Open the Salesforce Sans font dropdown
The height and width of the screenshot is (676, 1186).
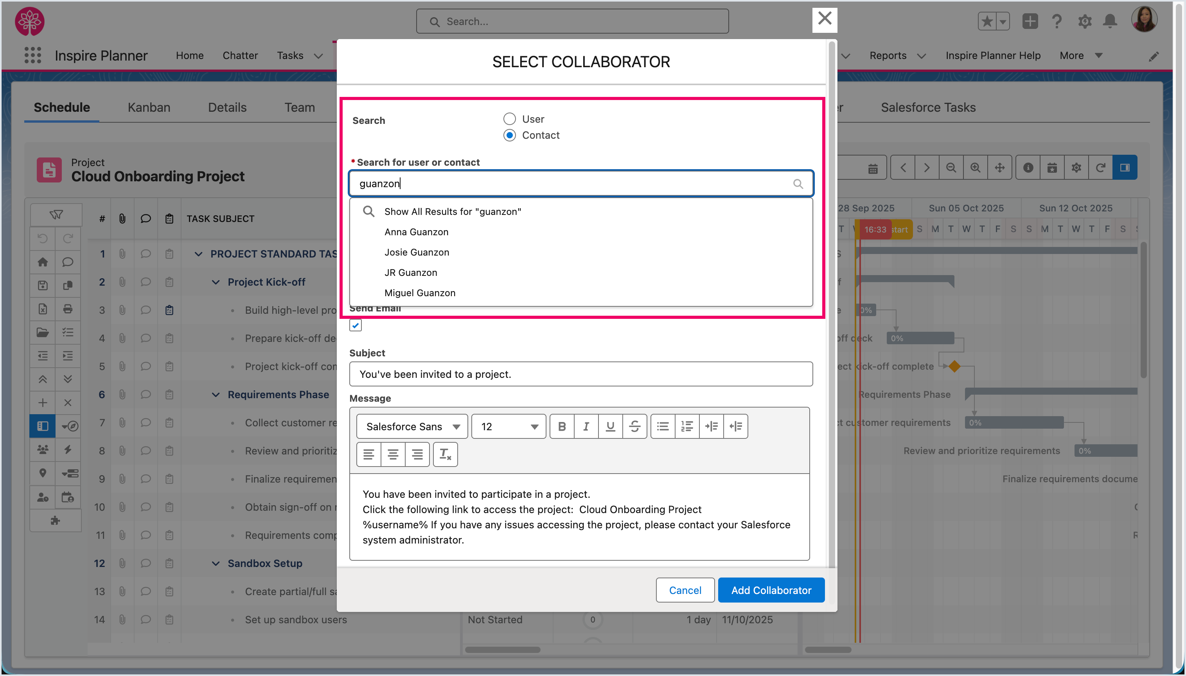(412, 426)
